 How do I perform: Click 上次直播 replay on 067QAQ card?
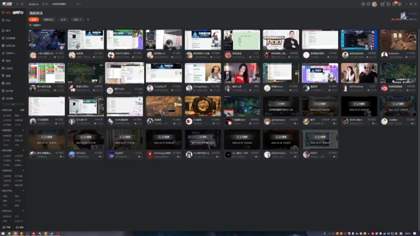(x=86, y=137)
